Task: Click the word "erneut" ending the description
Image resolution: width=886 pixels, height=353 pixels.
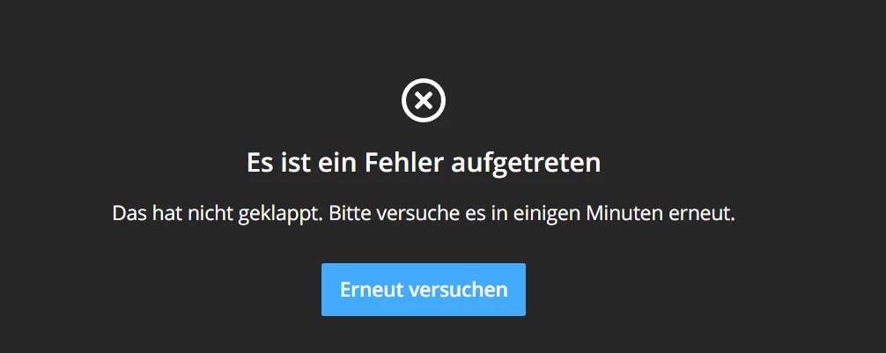Action: coord(701,215)
